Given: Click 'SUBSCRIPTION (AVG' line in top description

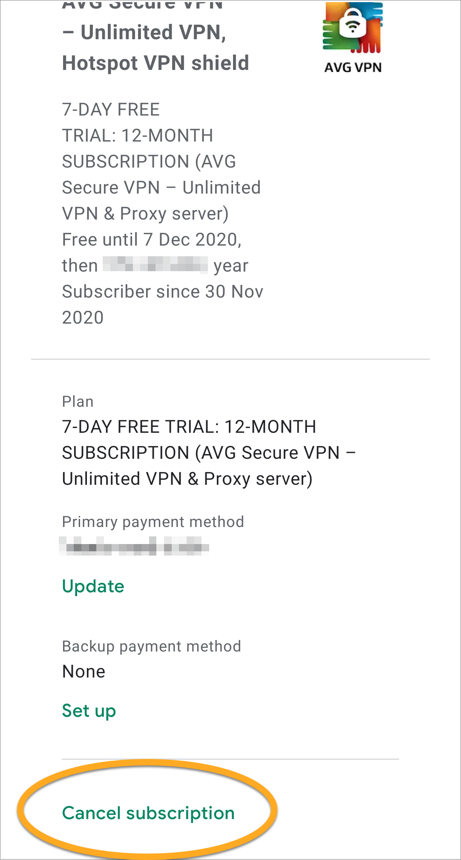Looking at the screenshot, I should tap(149, 162).
